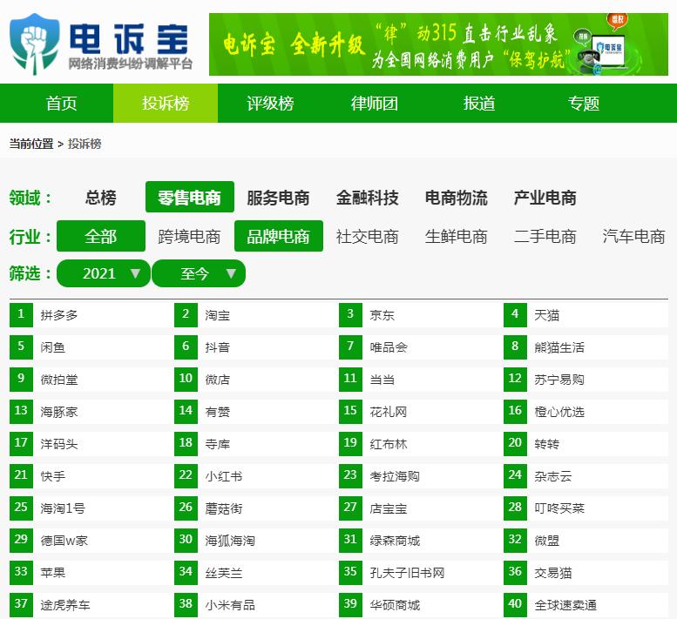Open rank 37 entry 途虎养车
Image resolution: width=677 pixels, height=619 pixels.
[65, 605]
